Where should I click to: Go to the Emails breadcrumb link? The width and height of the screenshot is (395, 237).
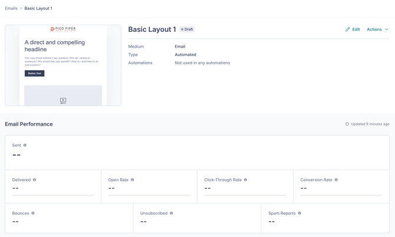[x=11, y=8]
